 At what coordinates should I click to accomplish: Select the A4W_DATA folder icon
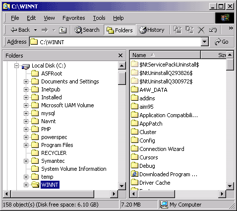(x=134, y=89)
